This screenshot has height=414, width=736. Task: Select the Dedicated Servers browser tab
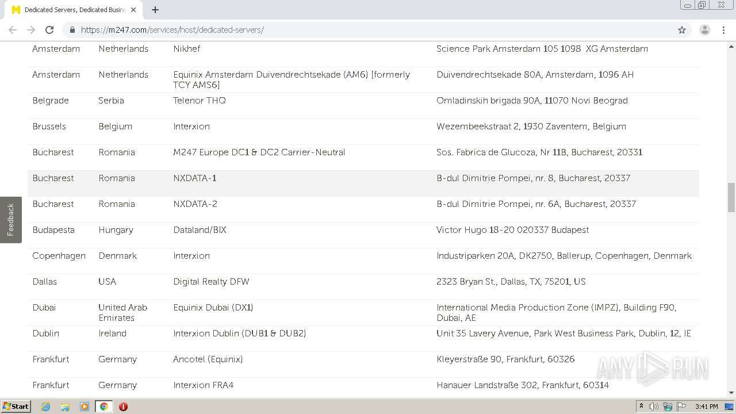75,10
